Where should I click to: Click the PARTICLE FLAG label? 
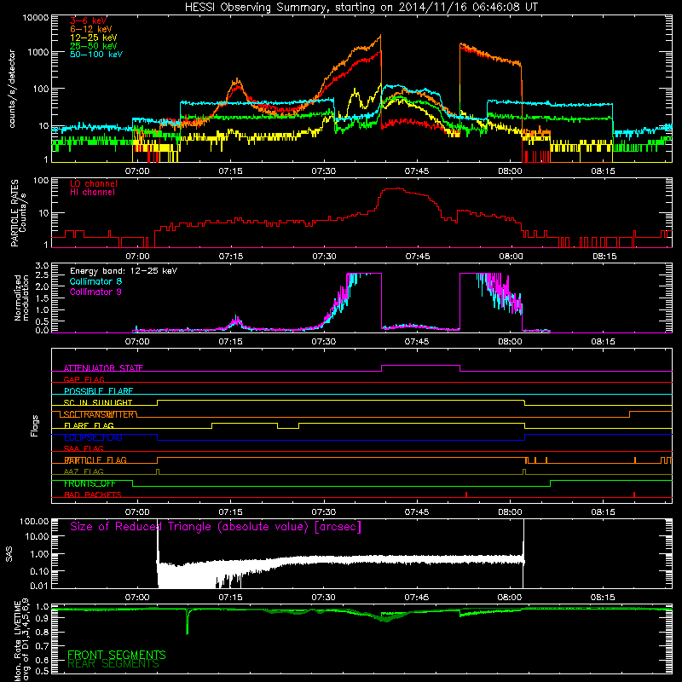[95, 460]
